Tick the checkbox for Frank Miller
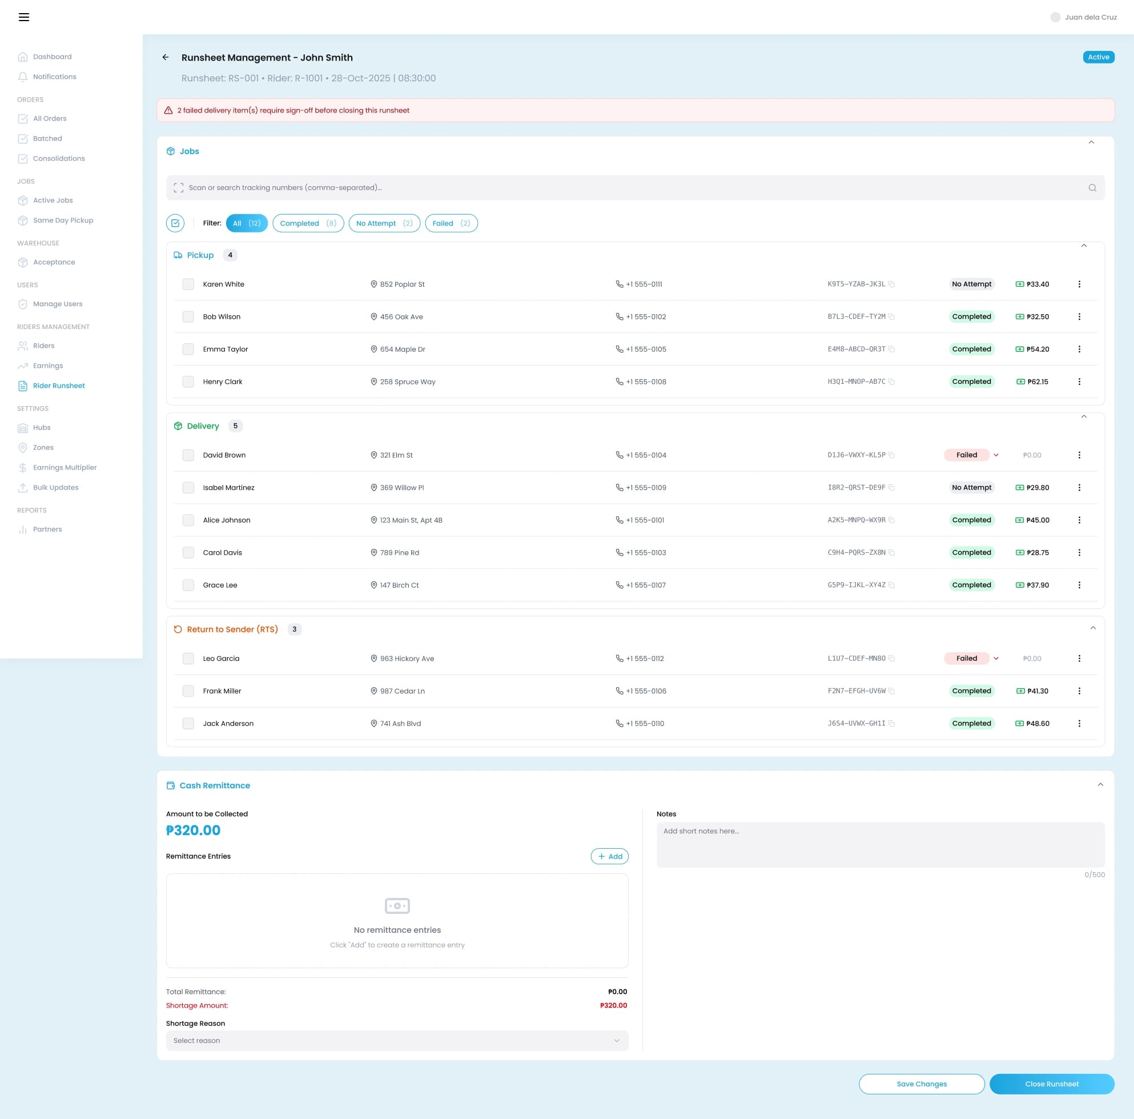 click(188, 691)
